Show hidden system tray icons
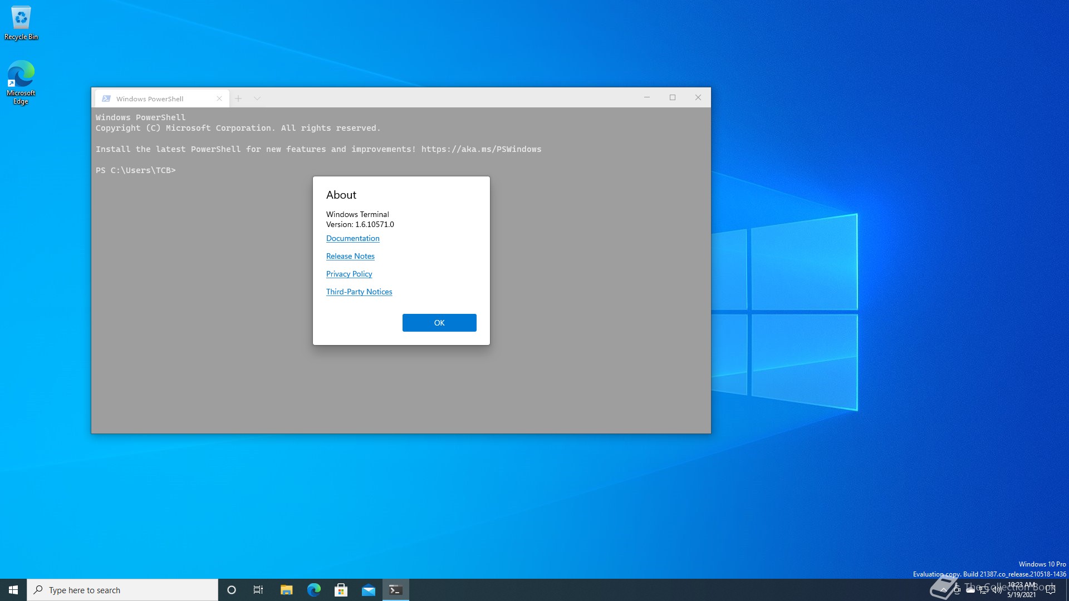Image resolution: width=1069 pixels, height=601 pixels. 943,590
